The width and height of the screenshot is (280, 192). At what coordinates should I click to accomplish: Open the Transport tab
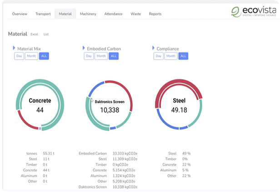pos(43,14)
